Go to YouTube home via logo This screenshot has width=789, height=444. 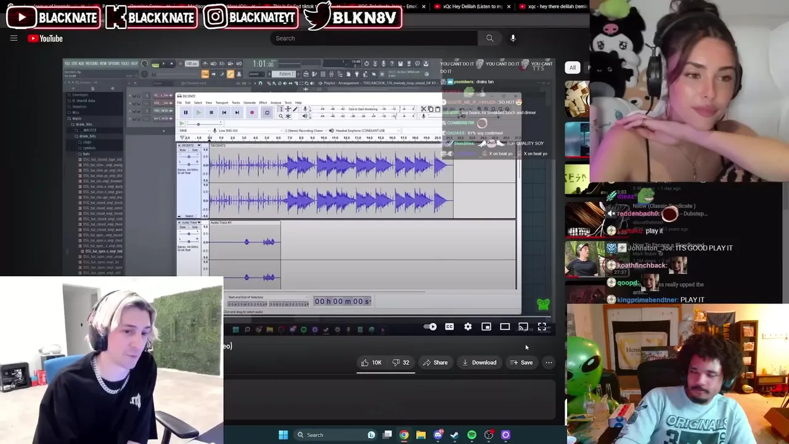pos(45,38)
